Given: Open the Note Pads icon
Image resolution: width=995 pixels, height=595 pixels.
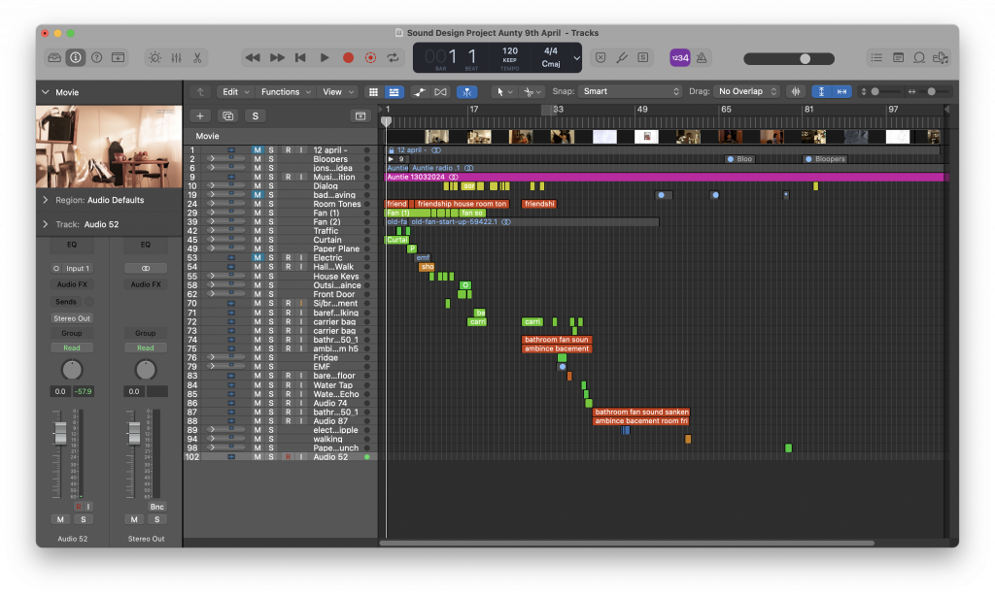Looking at the screenshot, I should tap(898, 57).
